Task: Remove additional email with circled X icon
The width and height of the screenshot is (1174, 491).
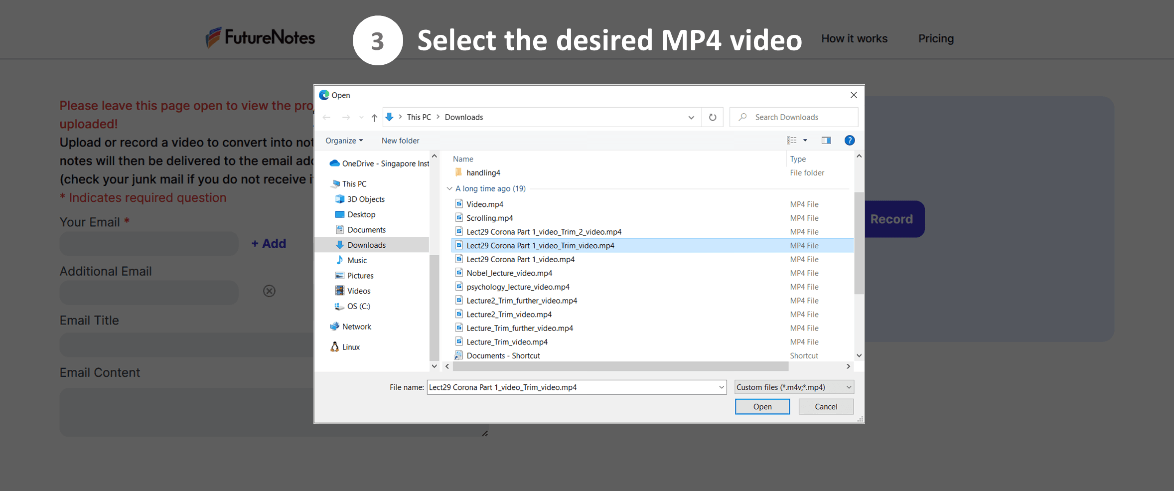Action: (x=269, y=291)
